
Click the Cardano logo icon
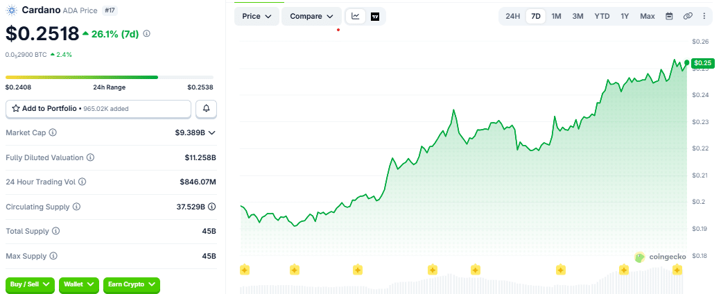[12, 10]
